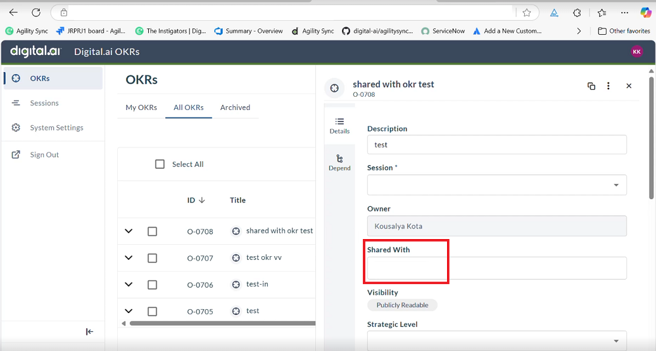Expand the O-0706 row chevron
Screen dimensions: 656x351
(x=129, y=284)
